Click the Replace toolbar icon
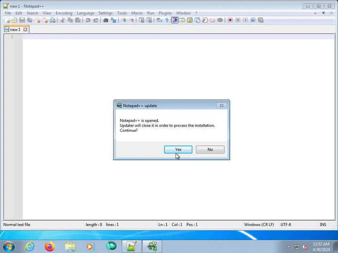 tap(114, 20)
